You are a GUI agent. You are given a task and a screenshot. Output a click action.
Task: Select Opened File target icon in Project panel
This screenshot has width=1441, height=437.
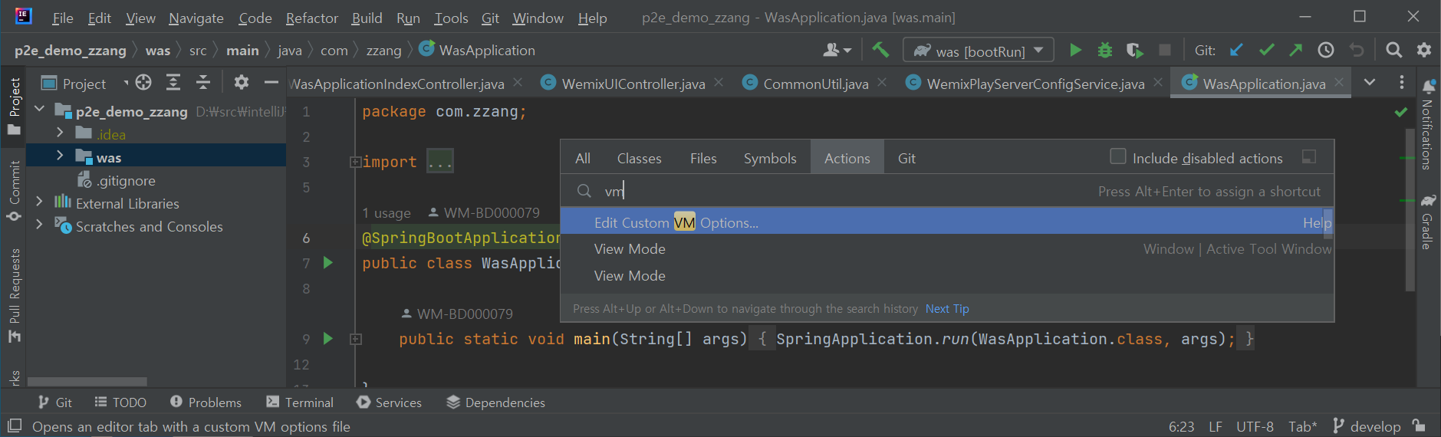tap(143, 82)
